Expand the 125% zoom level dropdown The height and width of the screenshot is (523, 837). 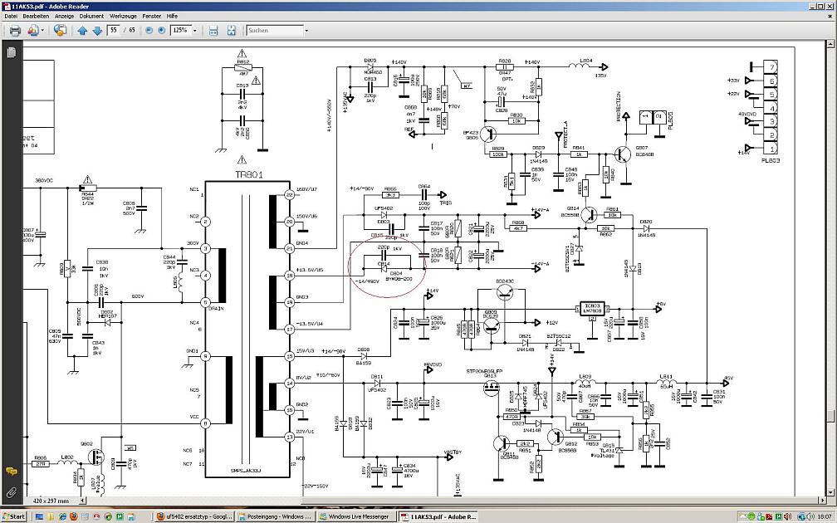coord(195,31)
